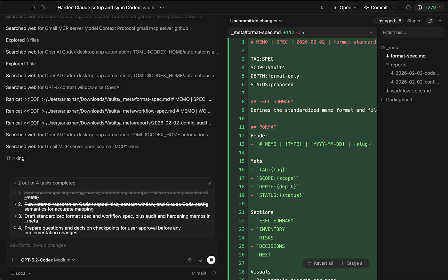The image size is (448, 280).
Task: Click the Ran cat format-spec.md command entry
Action: tap(109, 99)
